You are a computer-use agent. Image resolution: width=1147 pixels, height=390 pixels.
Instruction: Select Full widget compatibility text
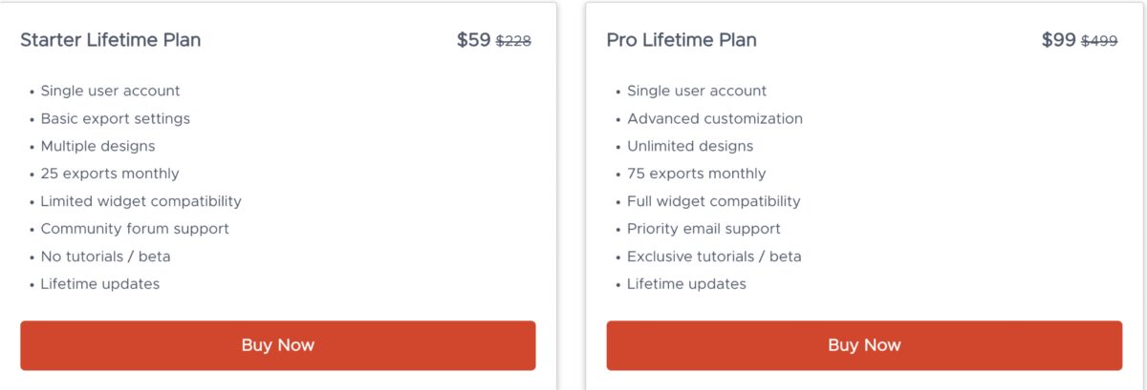pyautogui.click(x=714, y=201)
